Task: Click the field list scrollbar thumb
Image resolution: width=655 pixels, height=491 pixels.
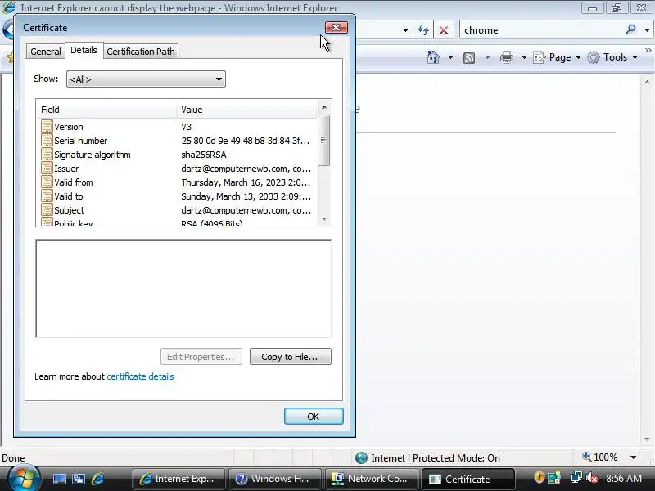Action: tap(323, 140)
